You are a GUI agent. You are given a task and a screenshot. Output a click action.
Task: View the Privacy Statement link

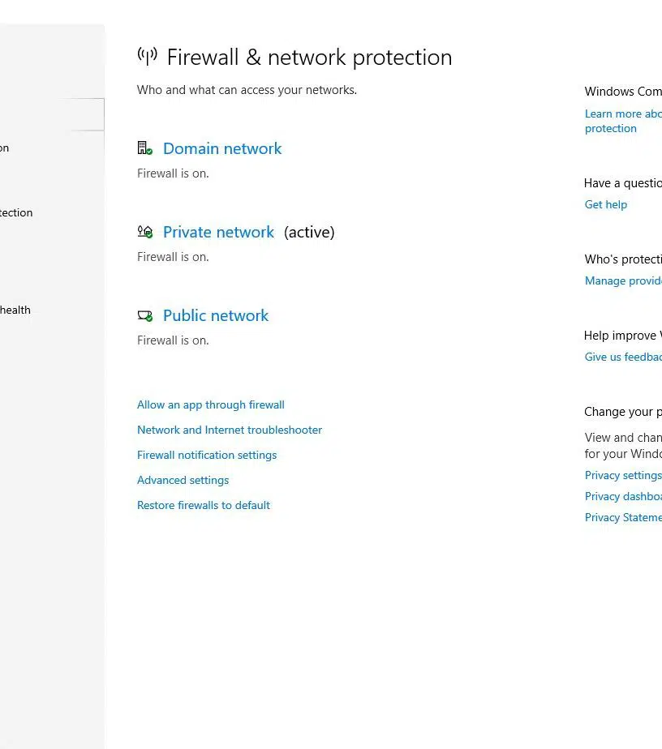pyautogui.click(x=623, y=517)
